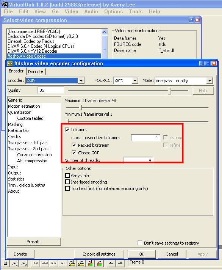Enable the Greyscale option
The image size is (222, 270).
67,176
